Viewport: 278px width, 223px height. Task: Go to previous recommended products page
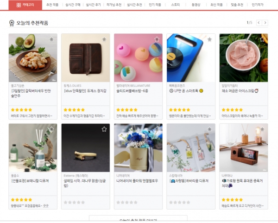[x=259, y=23]
